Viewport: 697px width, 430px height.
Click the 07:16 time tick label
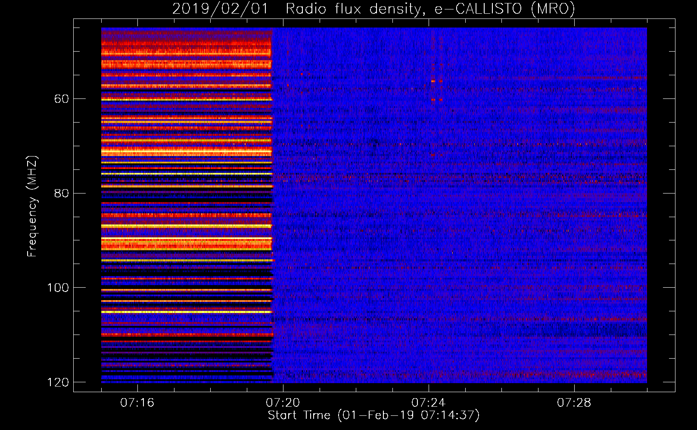pyautogui.click(x=137, y=403)
